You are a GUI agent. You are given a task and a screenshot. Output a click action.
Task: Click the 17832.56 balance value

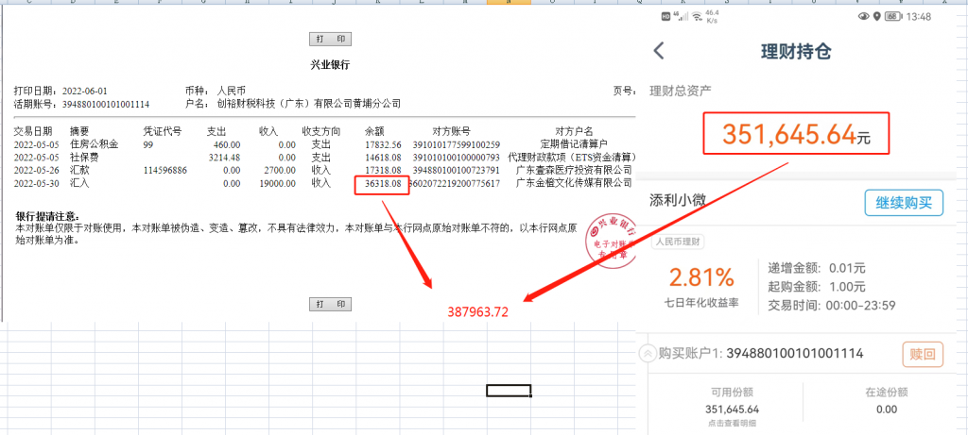coord(383,144)
